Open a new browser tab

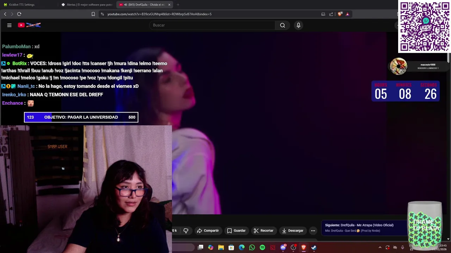(x=178, y=5)
